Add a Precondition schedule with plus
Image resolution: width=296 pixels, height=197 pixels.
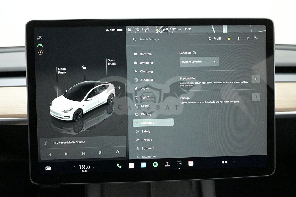tap(256, 79)
